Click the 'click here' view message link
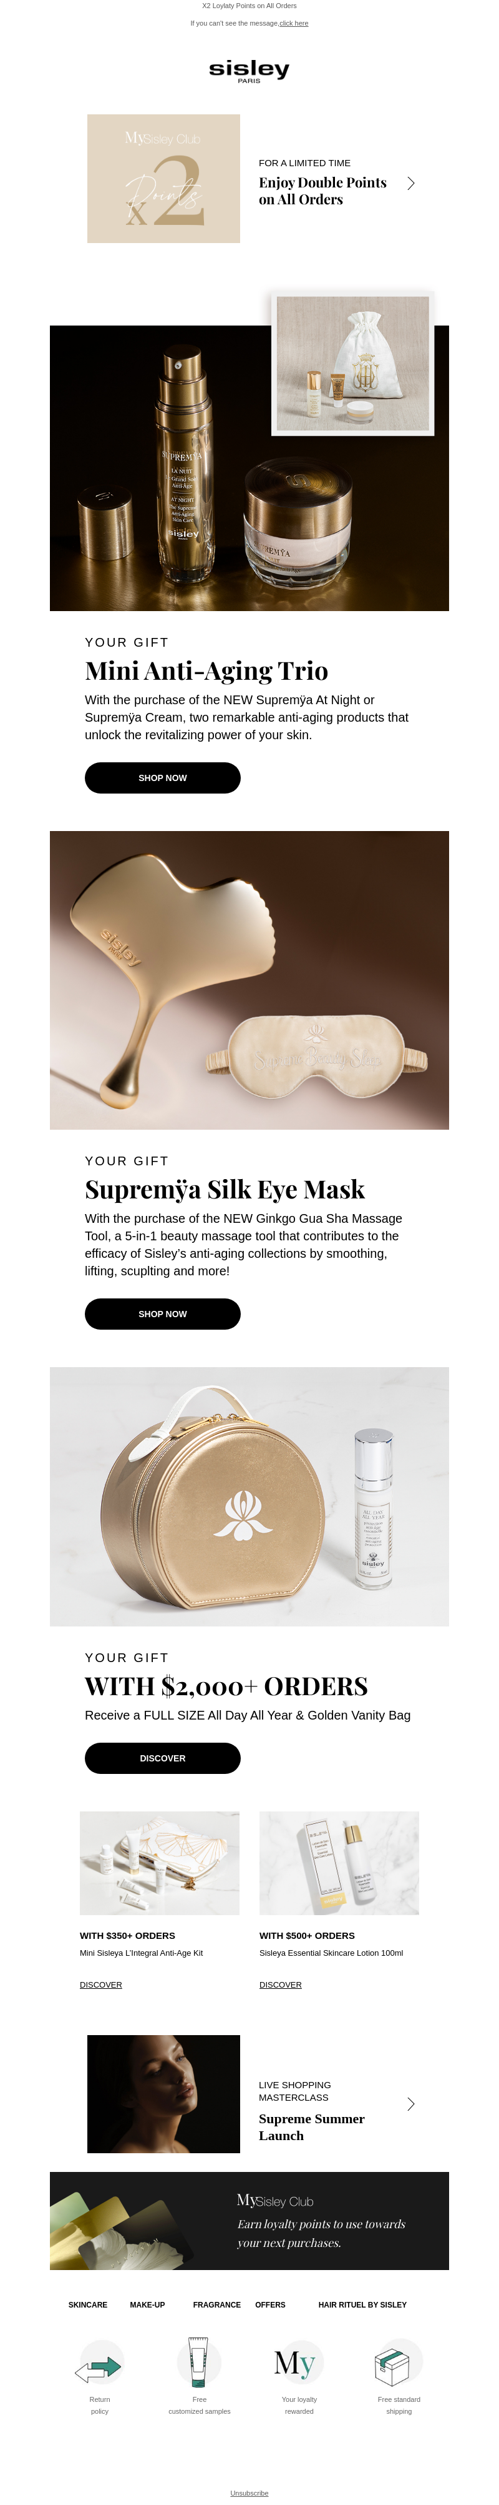This screenshot has width=499, height=2505. pyautogui.click(x=293, y=23)
